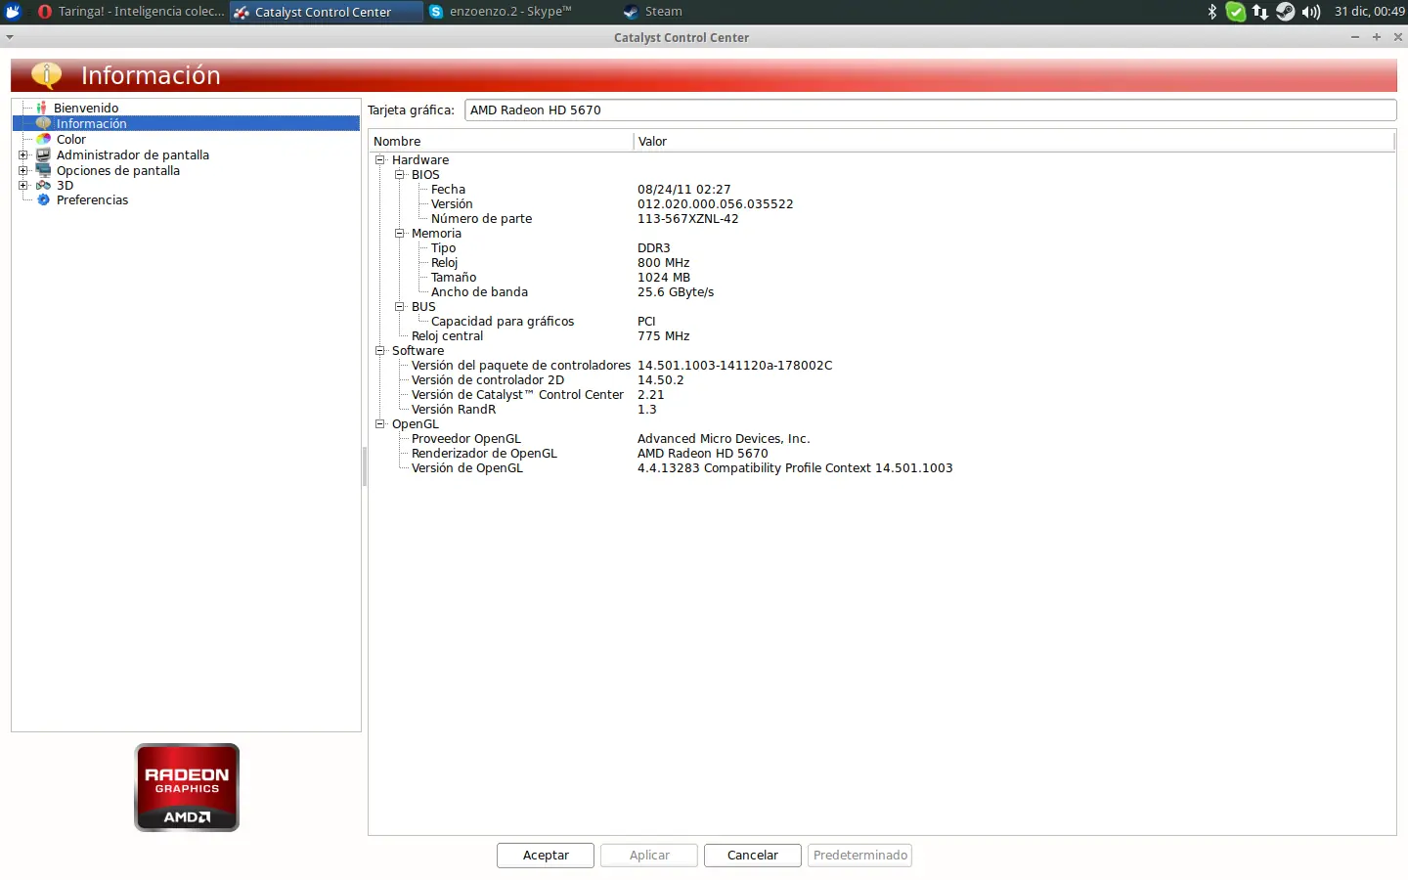Select Versión del paquete de controladores row
This screenshot has width=1408, height=880.
tap(880, 365)
